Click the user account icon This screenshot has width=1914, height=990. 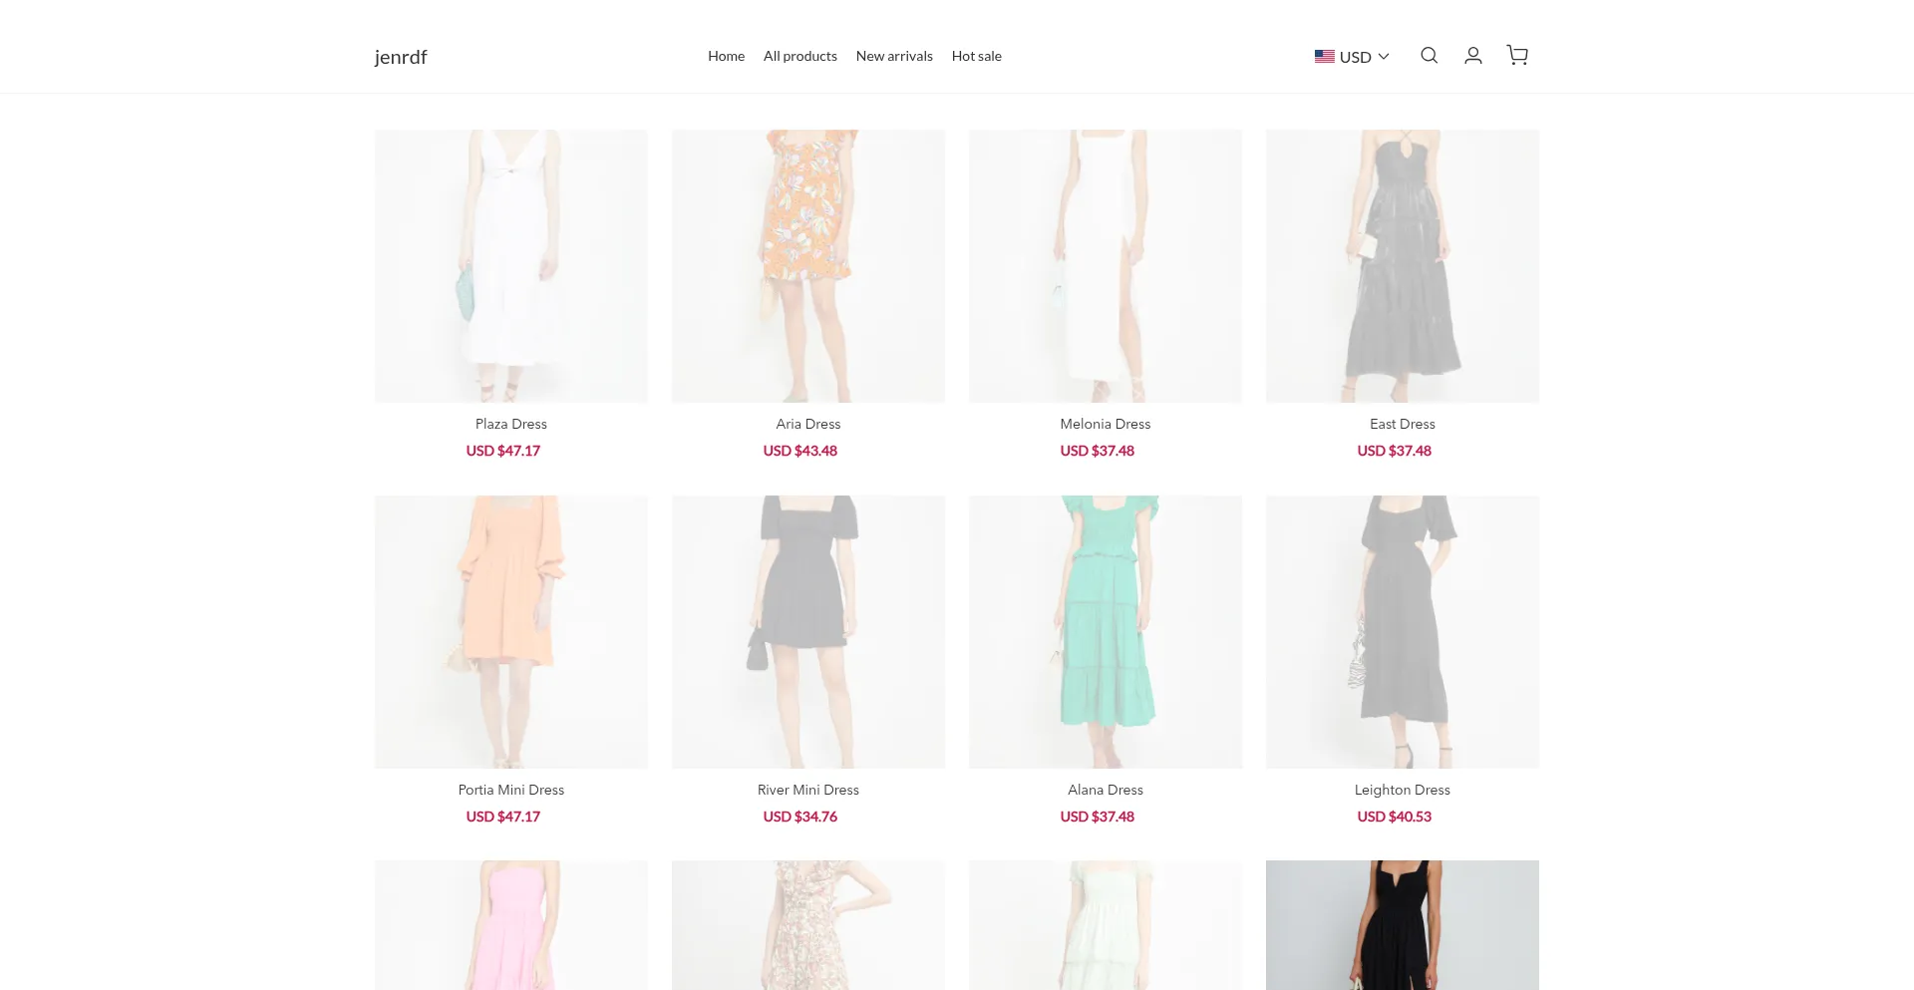pyautogui.click(x=1472, y=56)
